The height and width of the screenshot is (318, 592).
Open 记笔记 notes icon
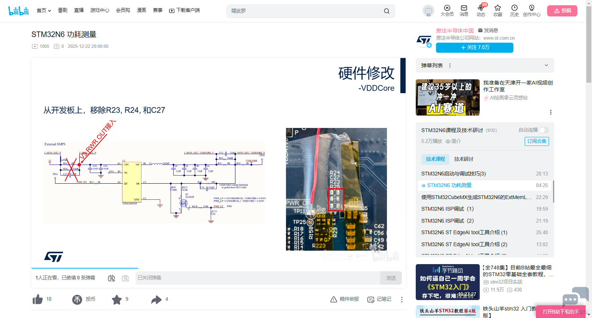tap(371, 299)
